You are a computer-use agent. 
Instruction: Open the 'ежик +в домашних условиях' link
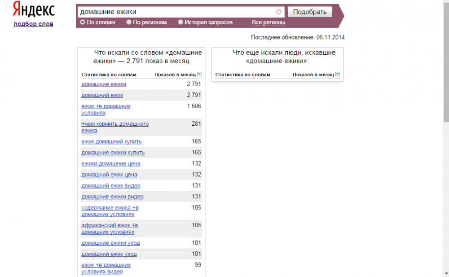(x=106, y=110)
